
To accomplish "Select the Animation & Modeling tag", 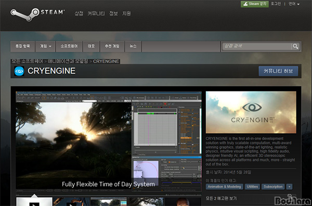I will (x=224, y=187).
